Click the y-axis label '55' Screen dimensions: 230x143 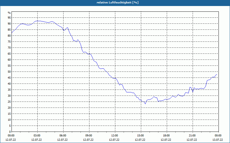tap(9, 66)
